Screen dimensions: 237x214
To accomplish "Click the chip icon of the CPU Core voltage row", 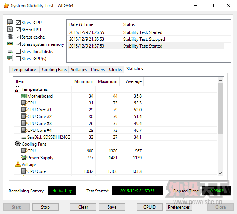I will [x=23, y=171].
